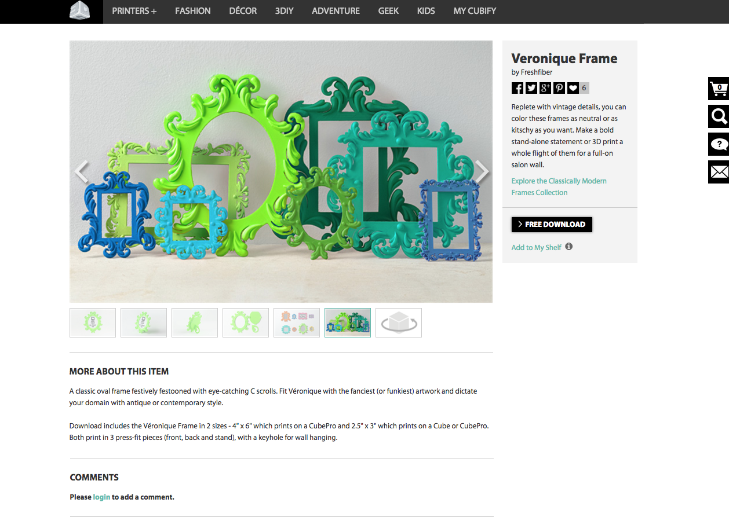View the 3D rotate cube thumbnail
Image resolution: width=729 pixels, height=521 pixels.
[399, 322]
